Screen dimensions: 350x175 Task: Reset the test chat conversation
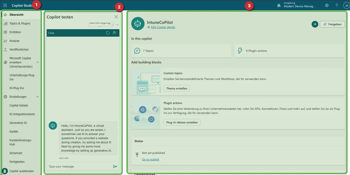[108, 33]
